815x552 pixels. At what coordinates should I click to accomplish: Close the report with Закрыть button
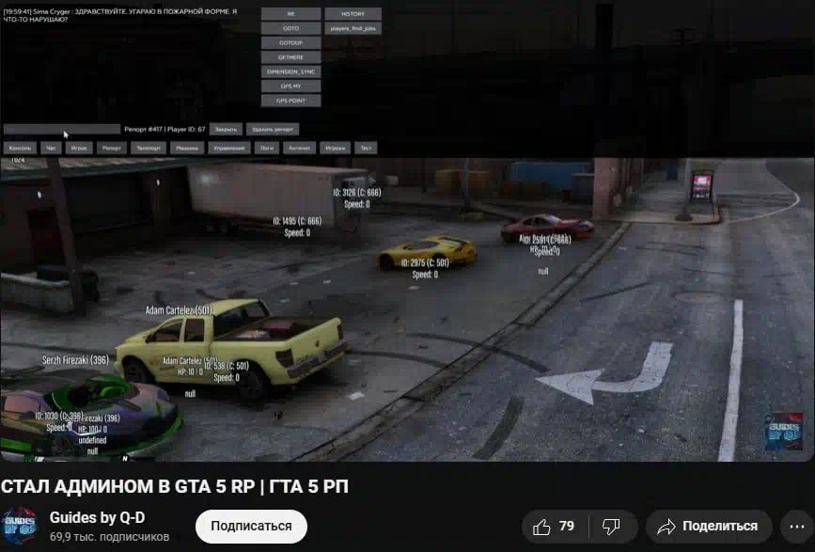pos(227,130)
